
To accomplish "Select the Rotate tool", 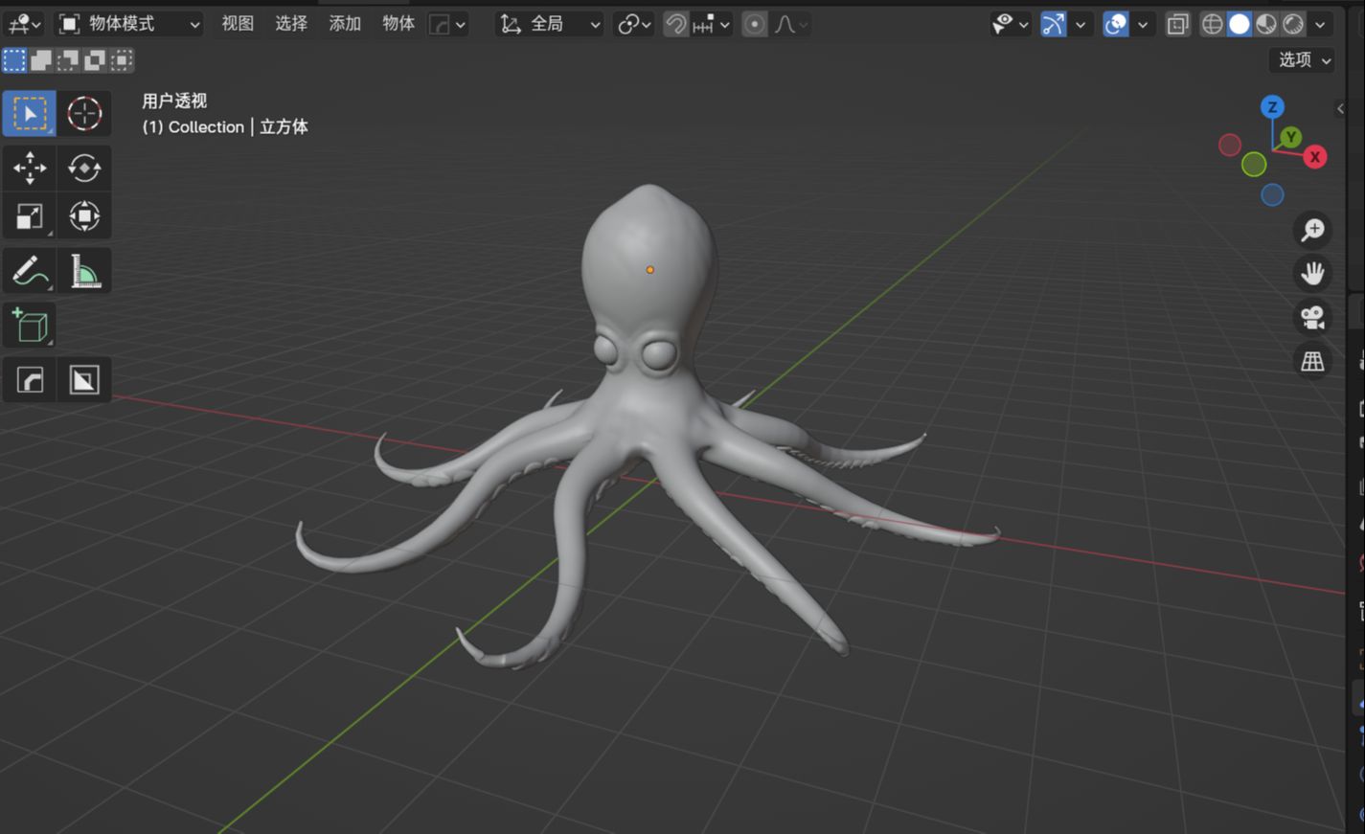I will (84, 168).
